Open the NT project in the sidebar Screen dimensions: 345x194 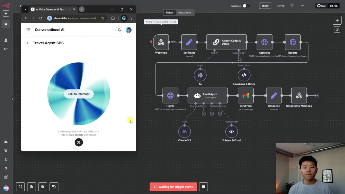(6, 49)
